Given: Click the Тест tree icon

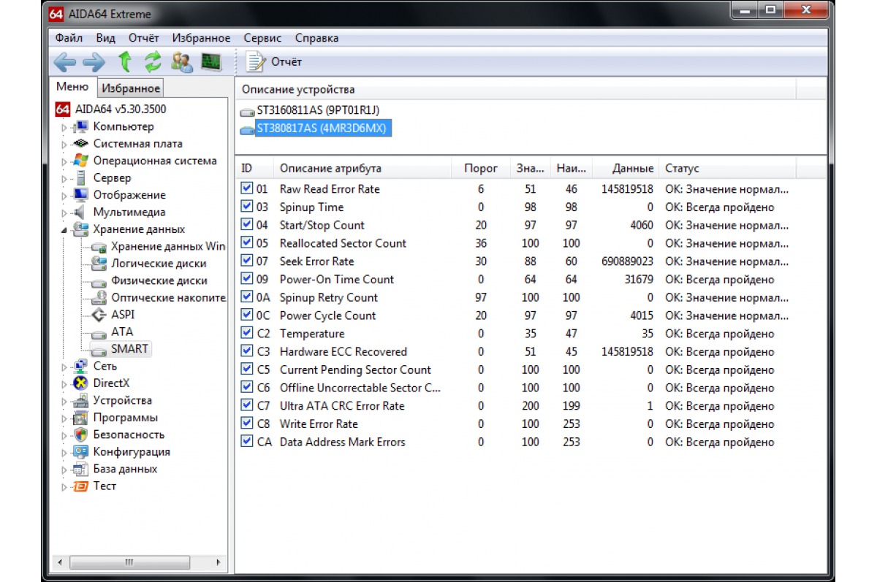Looking at the screenshot, I should tap(80, 486).
